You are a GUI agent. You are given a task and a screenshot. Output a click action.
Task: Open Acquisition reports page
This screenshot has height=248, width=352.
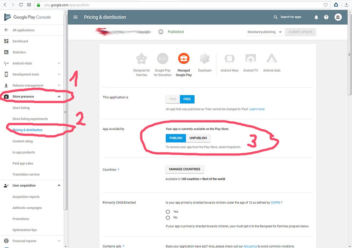tap(26, 196)
